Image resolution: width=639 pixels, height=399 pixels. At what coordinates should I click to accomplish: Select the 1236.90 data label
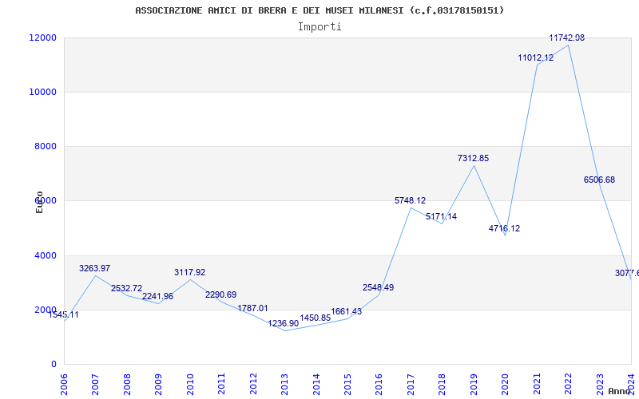click(284, 324)
